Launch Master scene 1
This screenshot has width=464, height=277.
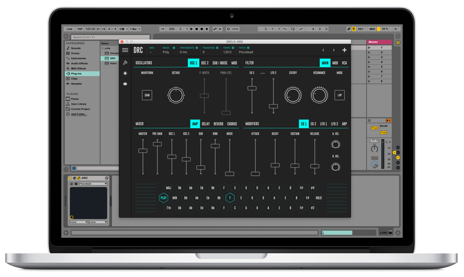point(370,48)
